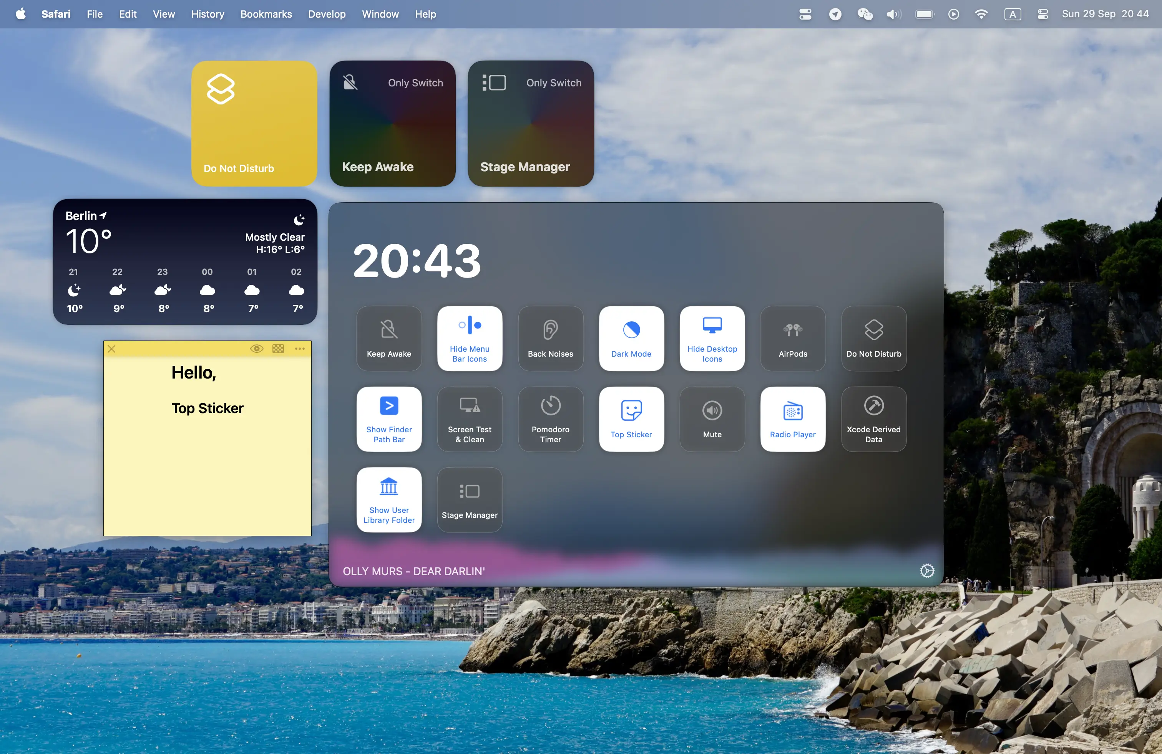The width and height of the screenshot is (1162, 754).
Task: Activate the AirPods connection switch
Action: pos(792,338)
